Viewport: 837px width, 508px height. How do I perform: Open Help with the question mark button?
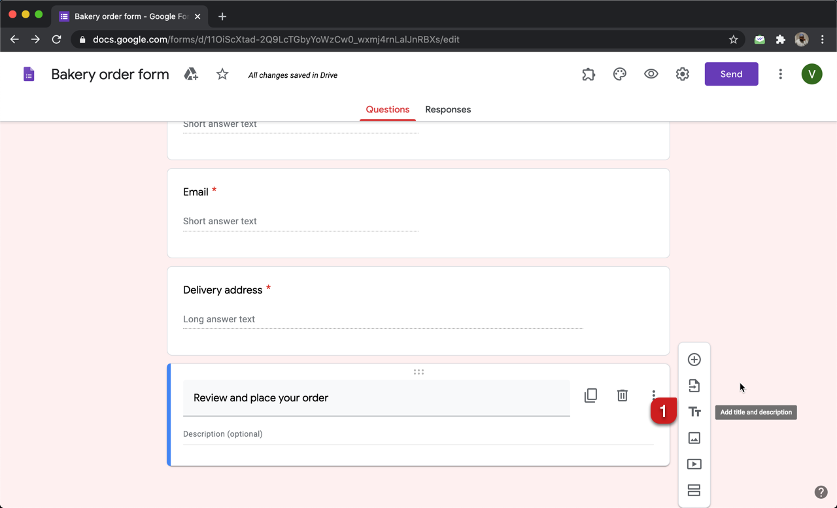click(x=821, y=492)
